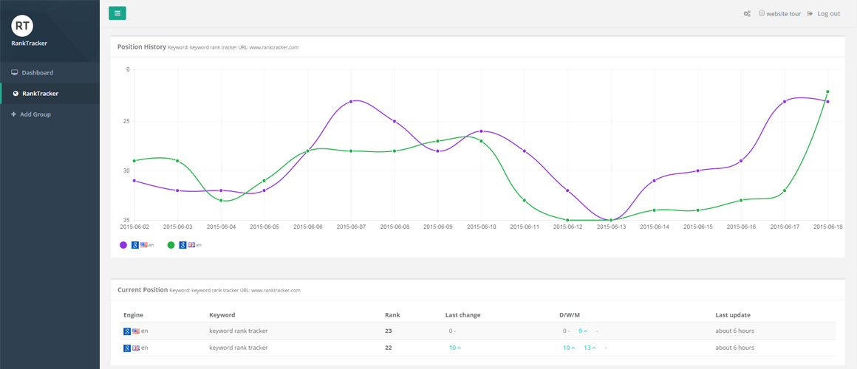Click the Google UK icon in chart legend
The image size is (857, 369).
click(x=182, y=245)
